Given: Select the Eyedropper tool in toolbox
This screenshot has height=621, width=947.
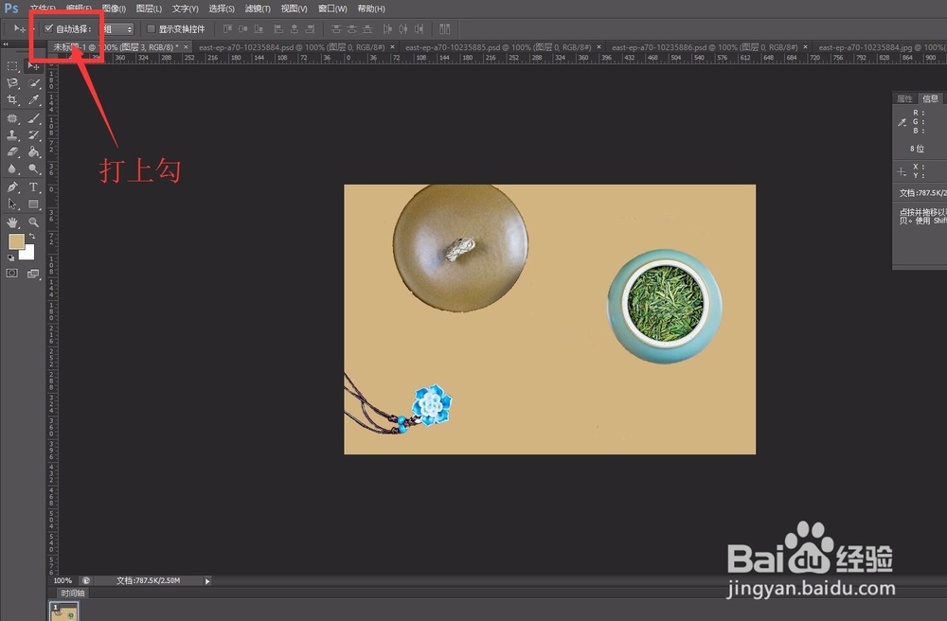Looking at the screenshot, I should [x=33, y=100].
